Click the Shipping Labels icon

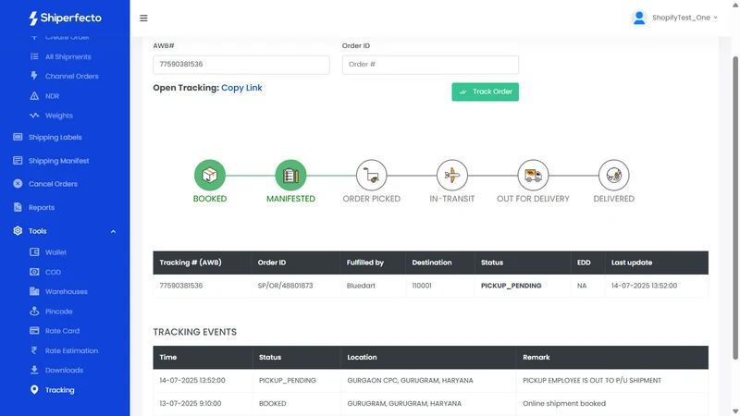pos(18,137)
